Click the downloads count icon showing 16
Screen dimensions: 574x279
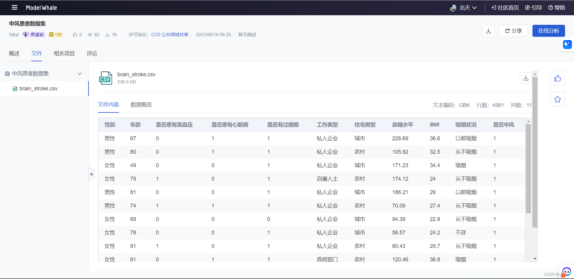[x=107, y=35]
